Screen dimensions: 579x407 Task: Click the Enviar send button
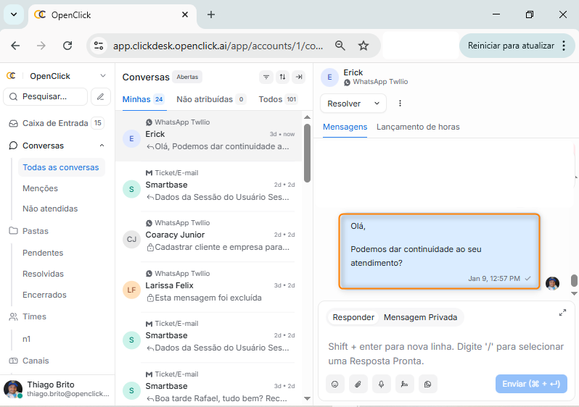(x=531, y=384)
